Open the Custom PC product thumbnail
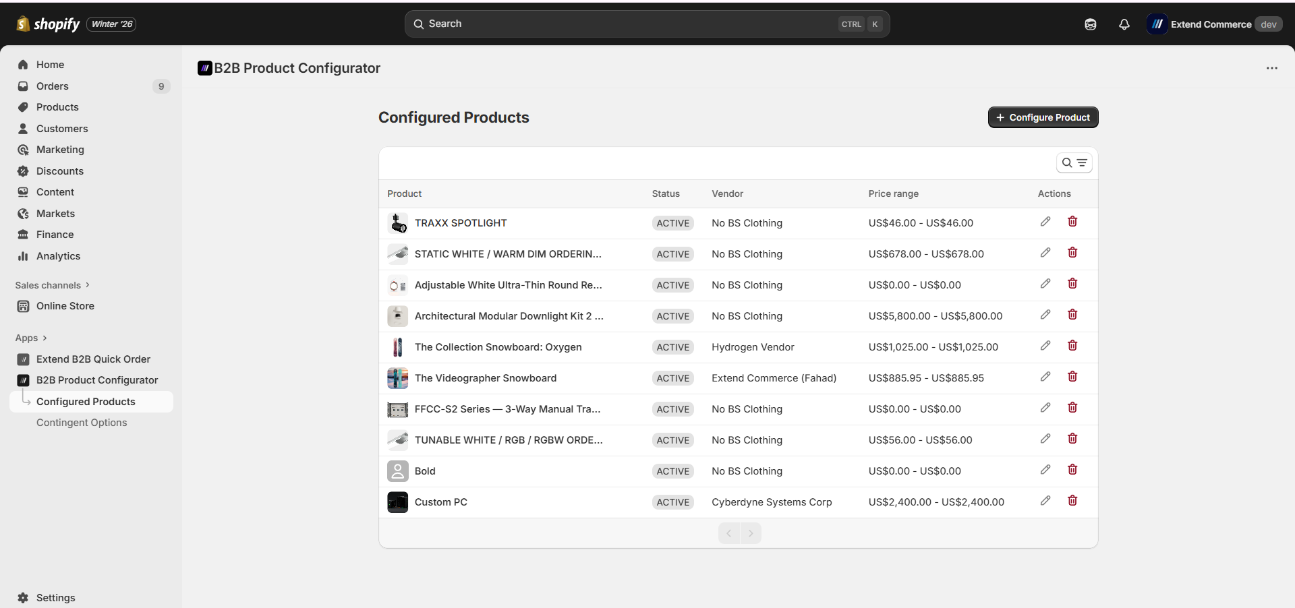This screenshot has width=1295, height=608. (398, 502)
